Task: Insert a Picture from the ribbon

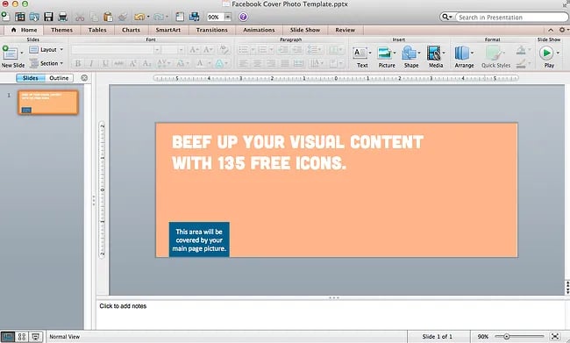Action: (386, 57)
